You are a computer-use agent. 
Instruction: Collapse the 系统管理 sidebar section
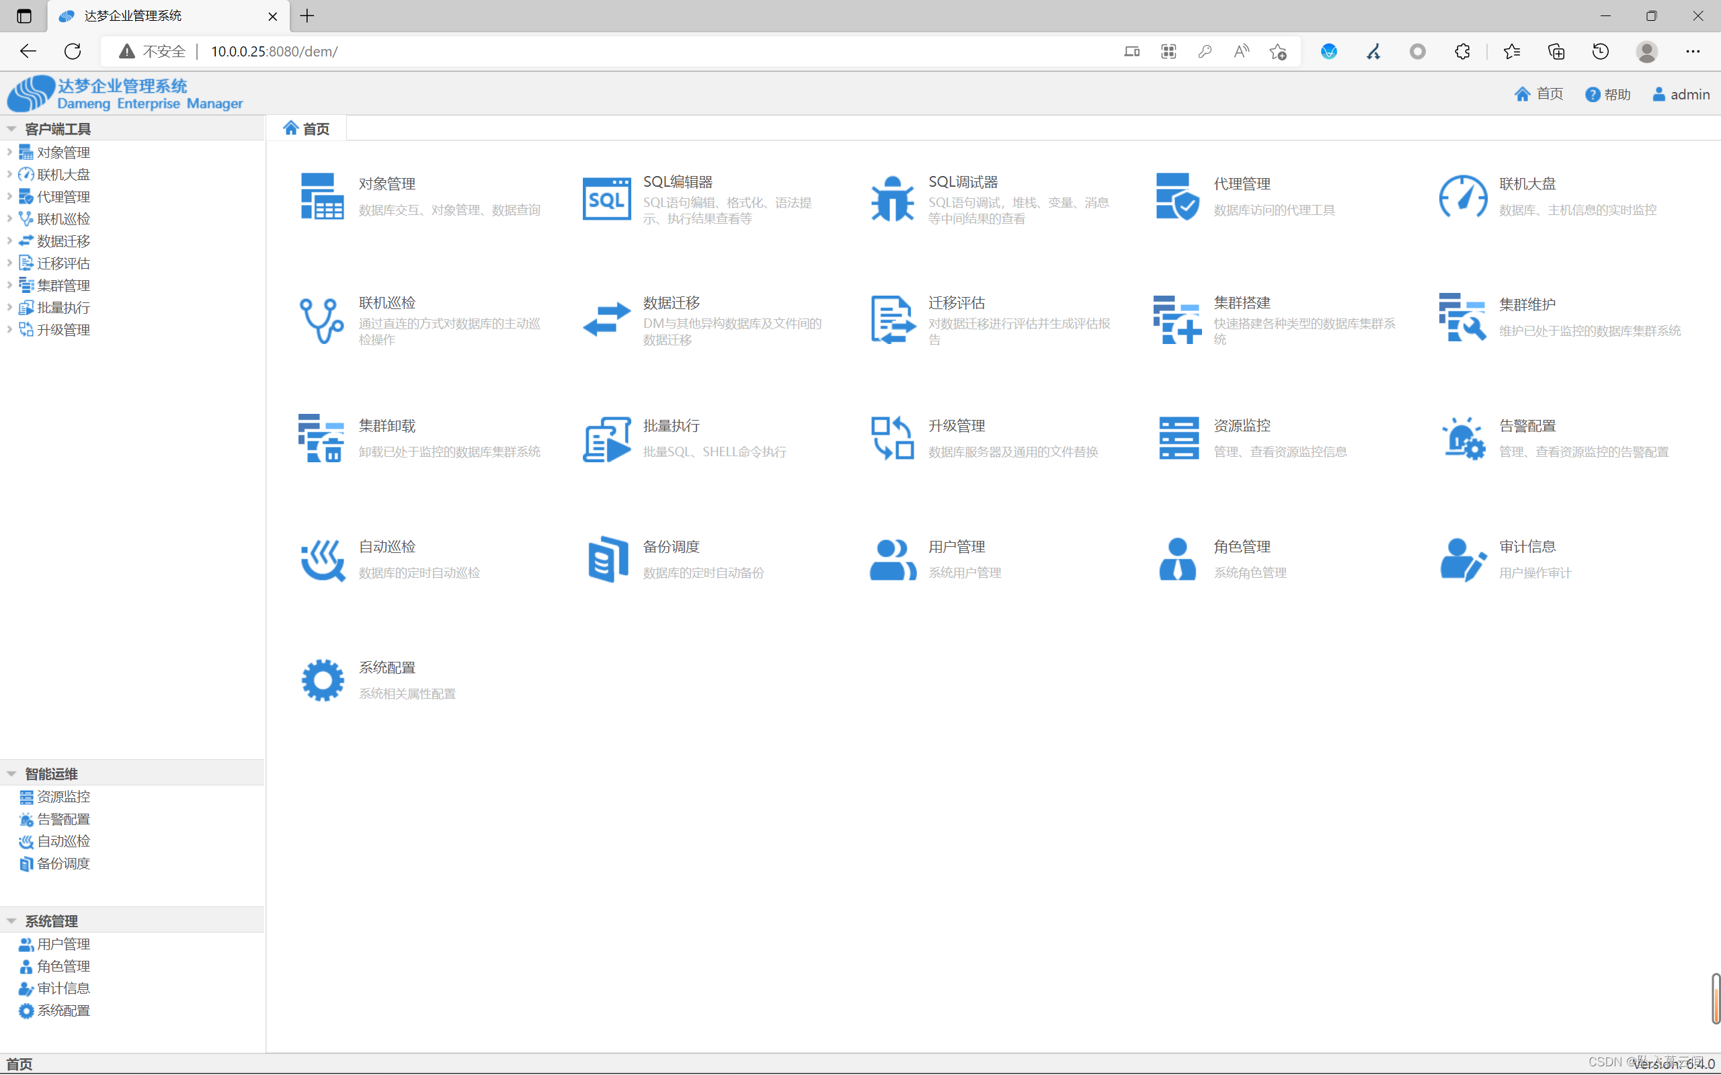click(12, 920)
